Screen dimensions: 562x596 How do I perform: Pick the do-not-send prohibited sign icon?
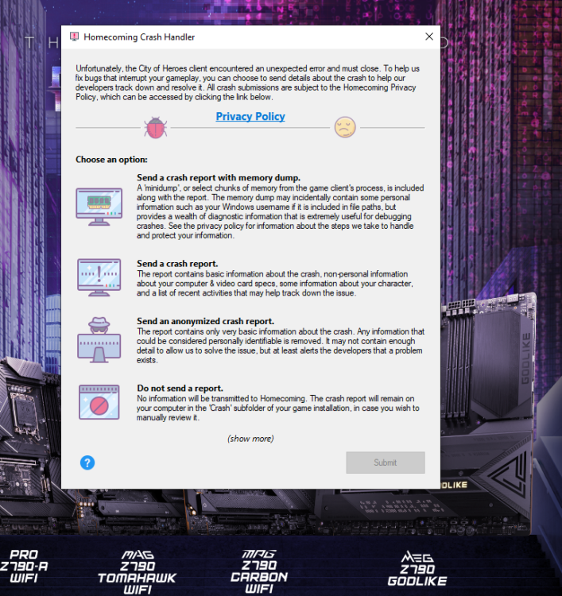point(99,401)
